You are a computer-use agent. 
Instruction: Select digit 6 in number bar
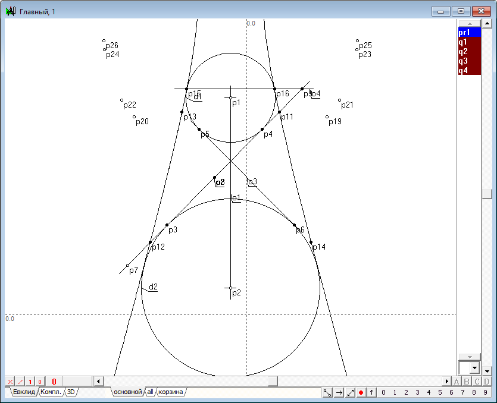coord(451,392)
